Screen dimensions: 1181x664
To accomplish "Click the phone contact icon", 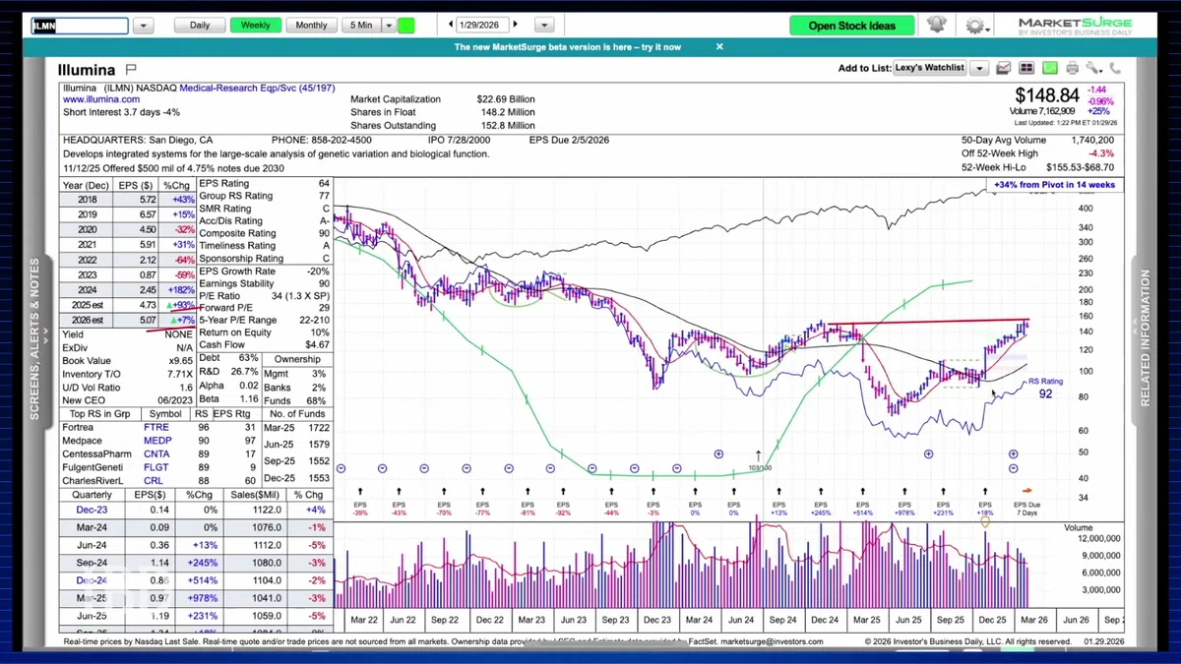I will [1115, 69].
